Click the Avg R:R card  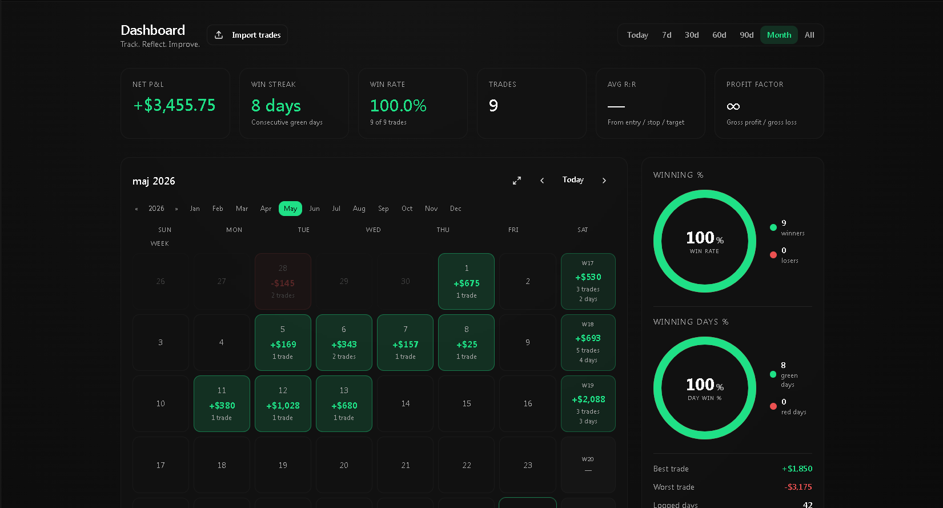[x=651, y=103]
